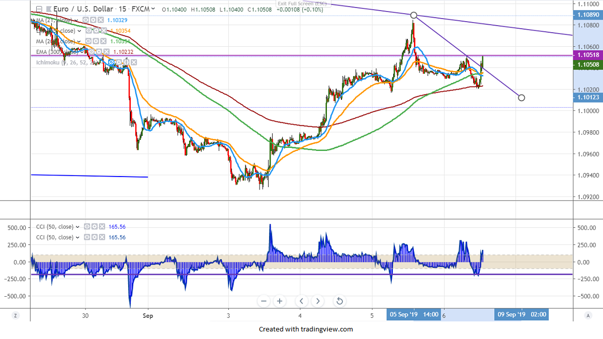The height and width of the screenshot is (339, 603).
Task: Open settings gear for the MA (200, close)
Action: (96, 41)
